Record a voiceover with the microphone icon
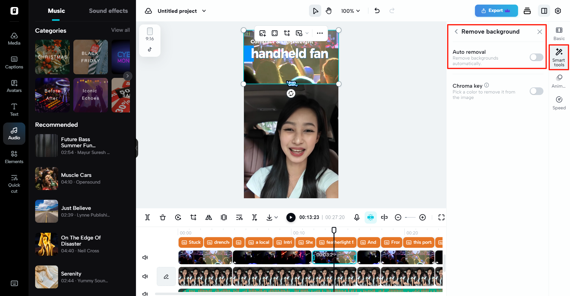Viewport: 570px width, 296px height. click(x=357, y=217)
